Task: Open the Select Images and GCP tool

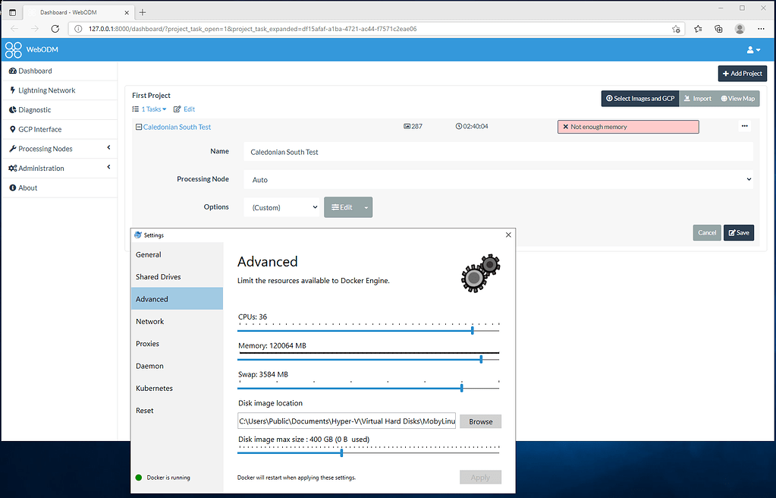Action: (x=641, y=98)
